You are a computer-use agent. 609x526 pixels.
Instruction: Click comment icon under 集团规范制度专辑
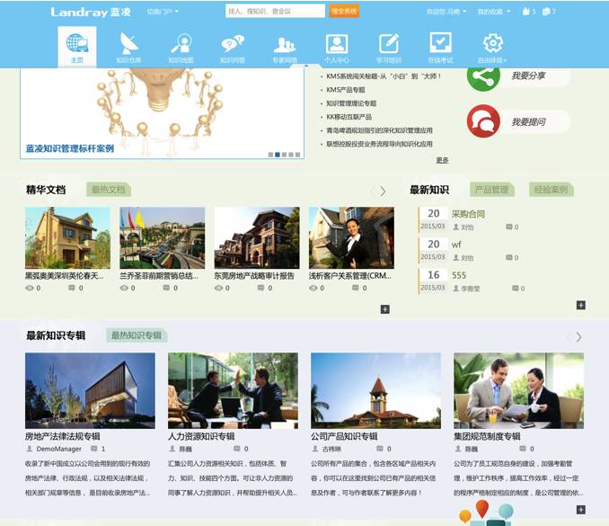tap(523, 449)
